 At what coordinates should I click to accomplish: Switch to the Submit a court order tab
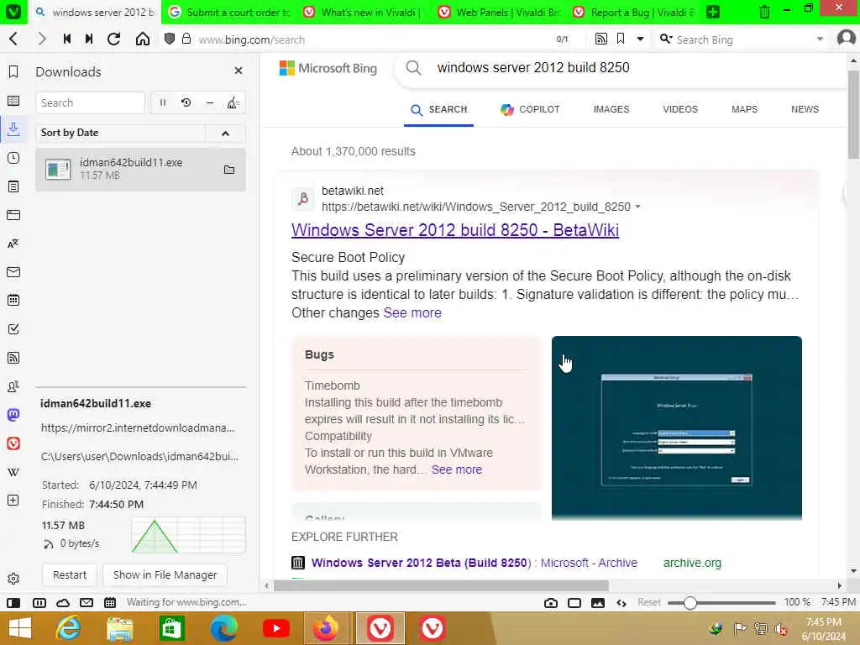pos(228,12)
